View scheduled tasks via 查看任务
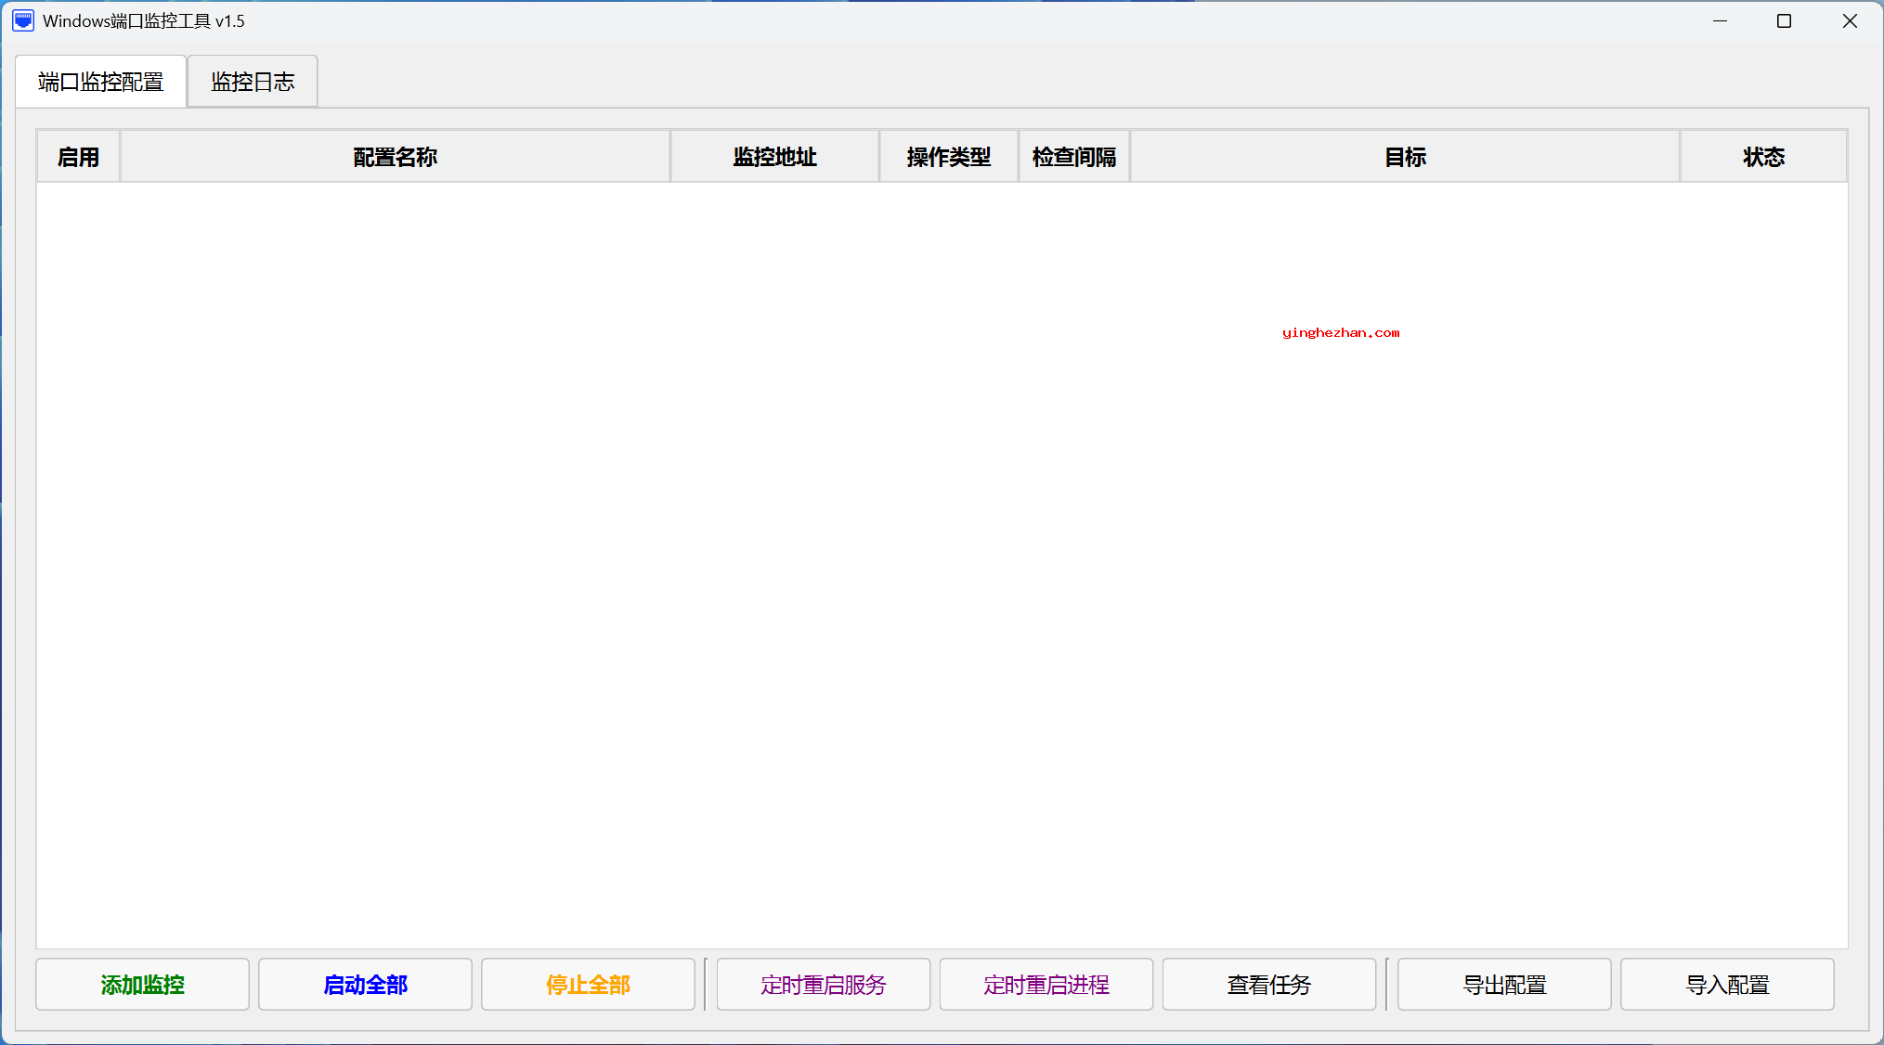 point(1269,985)
